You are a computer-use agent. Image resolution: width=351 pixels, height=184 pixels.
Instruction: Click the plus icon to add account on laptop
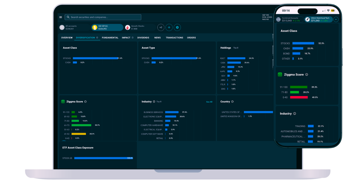[169, 27]
